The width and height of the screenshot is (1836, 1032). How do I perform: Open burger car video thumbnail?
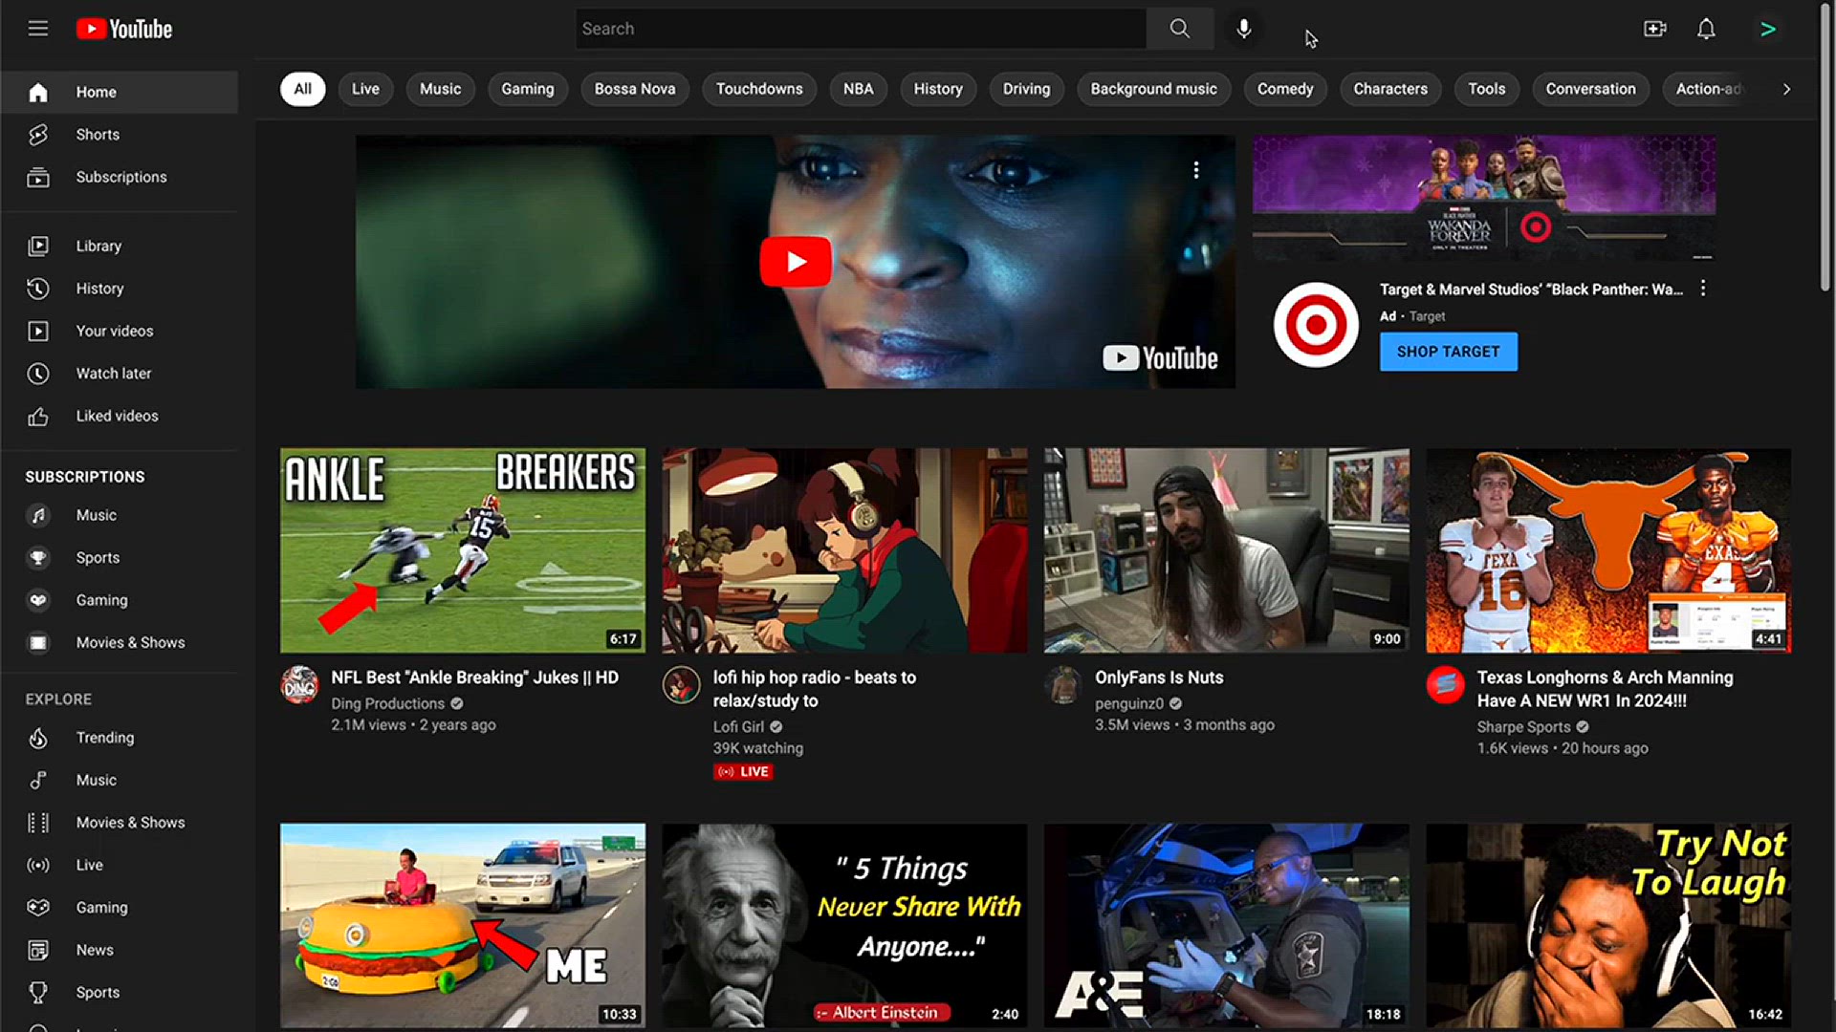[463, 926]
